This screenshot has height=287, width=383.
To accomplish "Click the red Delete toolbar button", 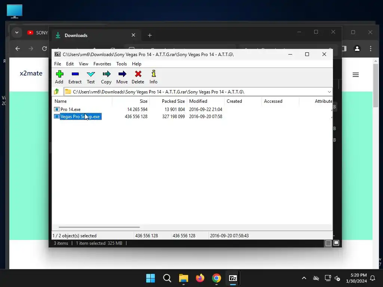I will (138, 77).
